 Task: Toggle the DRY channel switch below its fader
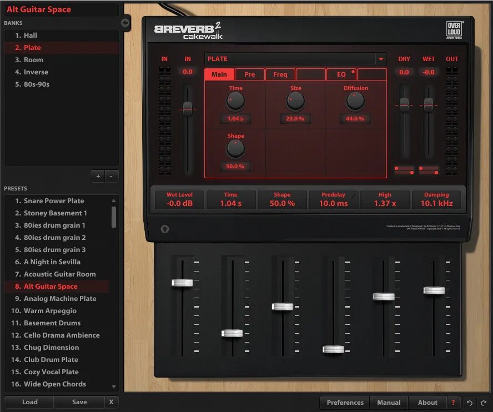point(404,170)
